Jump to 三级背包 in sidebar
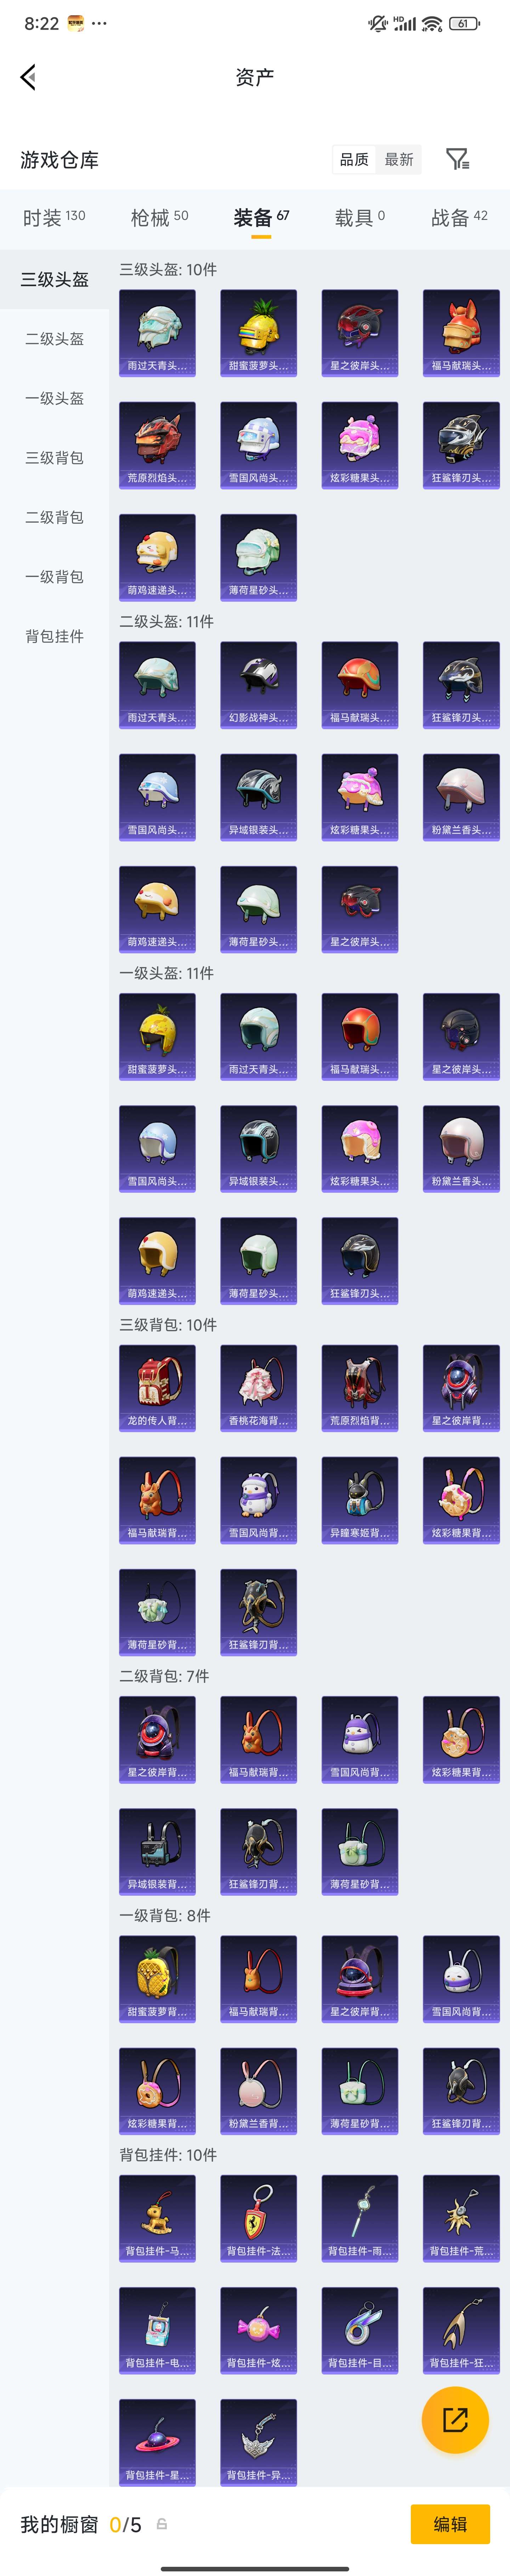Screen dimensions: 510x2576 (54, 458)
